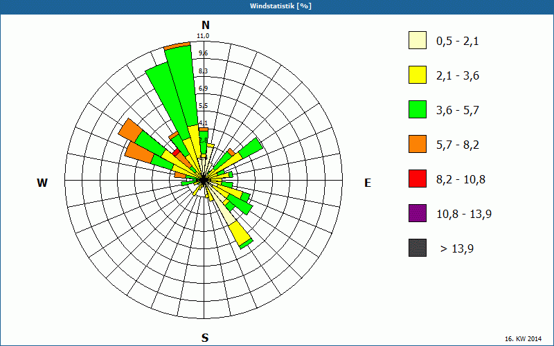This screenshot has width=554, height=346.
Task: Click the '8,2 - 10,8' legend text
Action: click(x=461, y=180)
